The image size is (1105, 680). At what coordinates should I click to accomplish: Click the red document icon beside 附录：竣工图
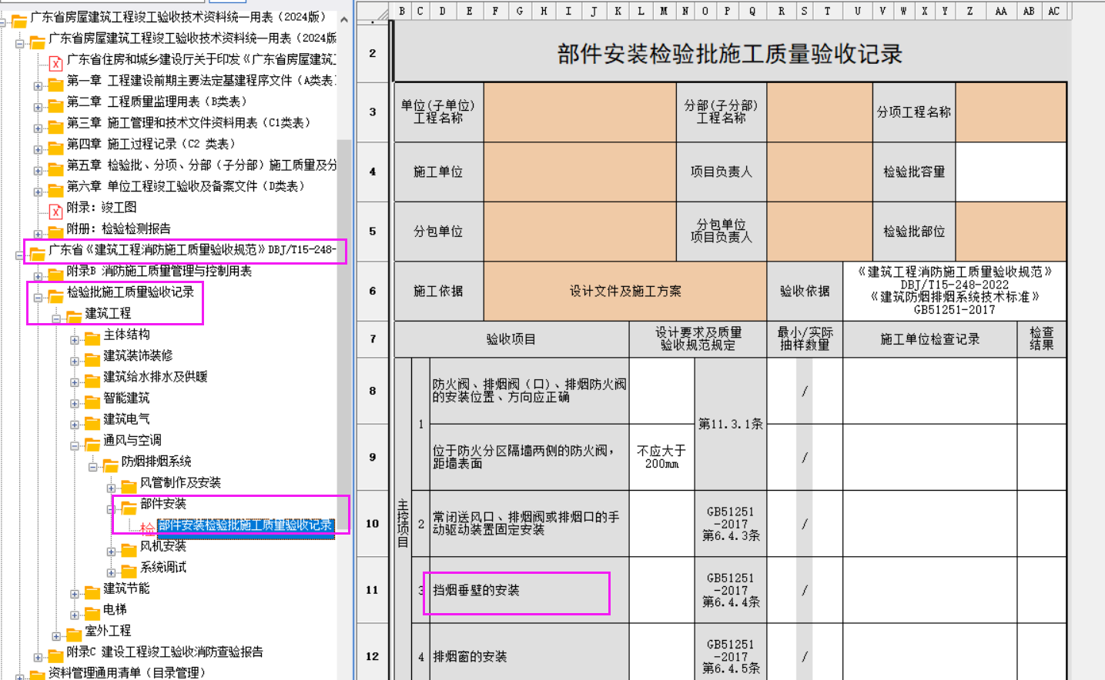(55, 211)
